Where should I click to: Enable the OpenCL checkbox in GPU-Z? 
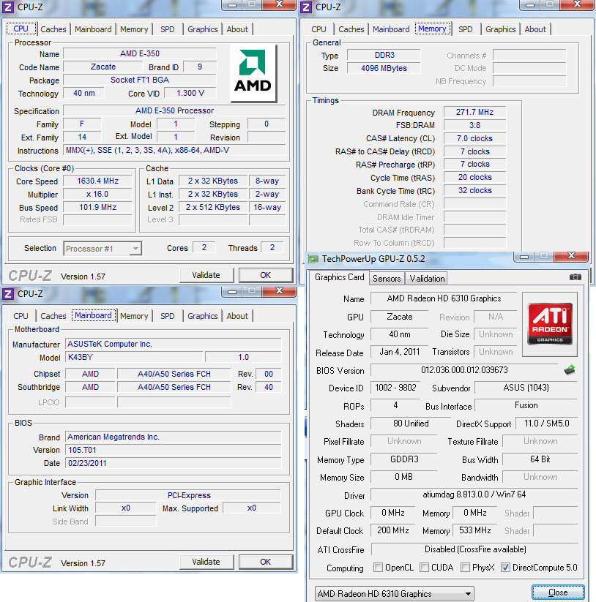[x=379, y=568]
